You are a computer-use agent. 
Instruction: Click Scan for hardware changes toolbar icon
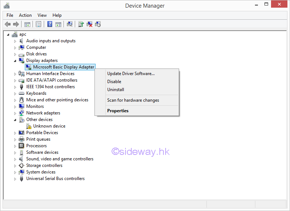pyautogui.click(x=70, y=24)
